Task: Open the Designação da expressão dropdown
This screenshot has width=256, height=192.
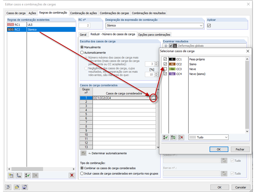Action: point(201,26)
